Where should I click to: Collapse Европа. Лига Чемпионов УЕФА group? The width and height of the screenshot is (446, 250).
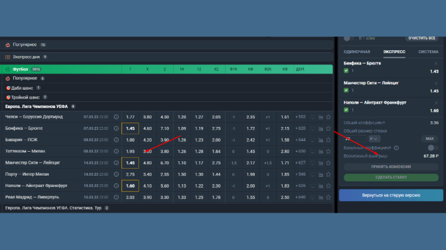tap(37, 106)
